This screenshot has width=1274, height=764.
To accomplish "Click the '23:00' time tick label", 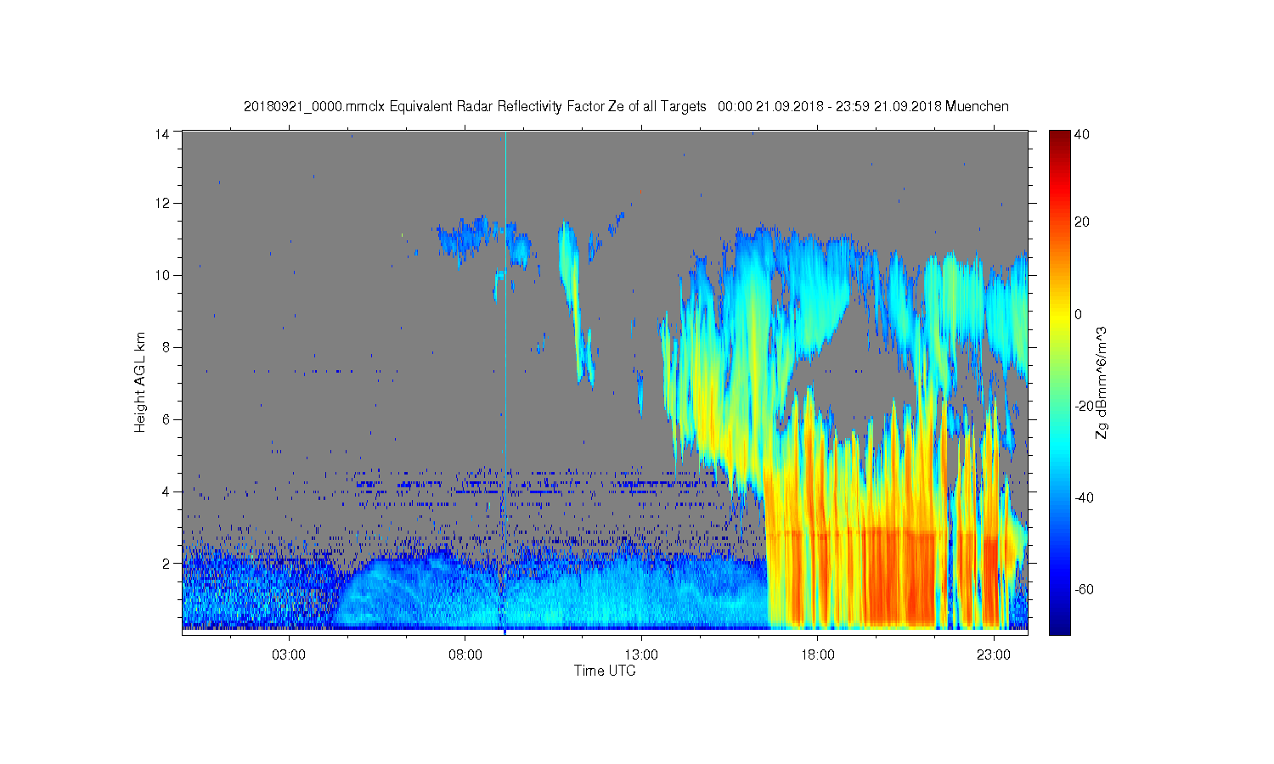I will pos(994,655).
